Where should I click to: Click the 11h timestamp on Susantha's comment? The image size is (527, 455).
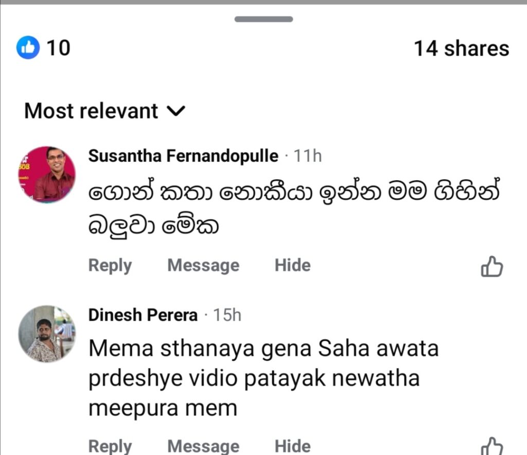point(308,156)
